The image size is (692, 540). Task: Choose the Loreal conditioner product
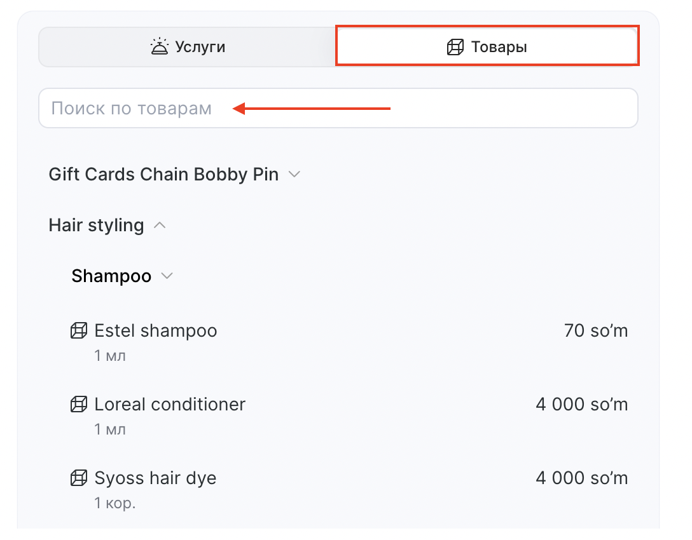[x=170, y=405]
